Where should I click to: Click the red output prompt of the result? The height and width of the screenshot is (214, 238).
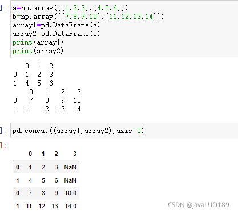point(3,146)
